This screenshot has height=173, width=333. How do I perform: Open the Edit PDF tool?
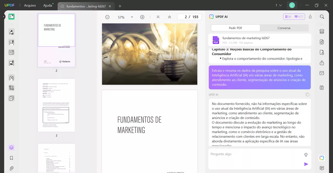point(11,43)
